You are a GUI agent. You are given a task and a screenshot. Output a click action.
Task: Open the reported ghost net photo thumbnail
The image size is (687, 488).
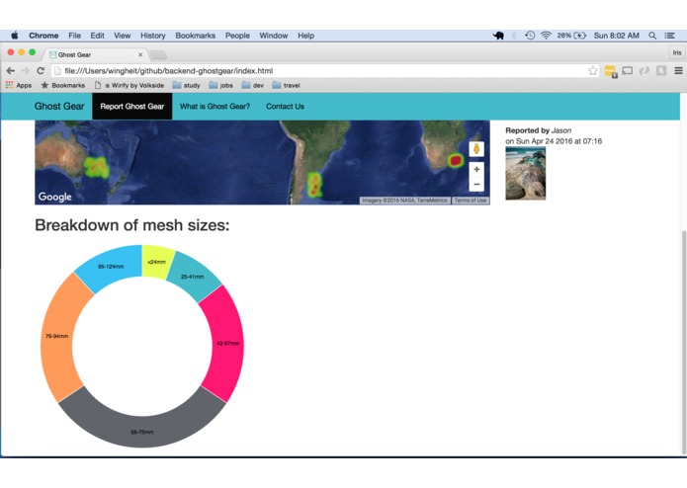[x=525, y=173]
